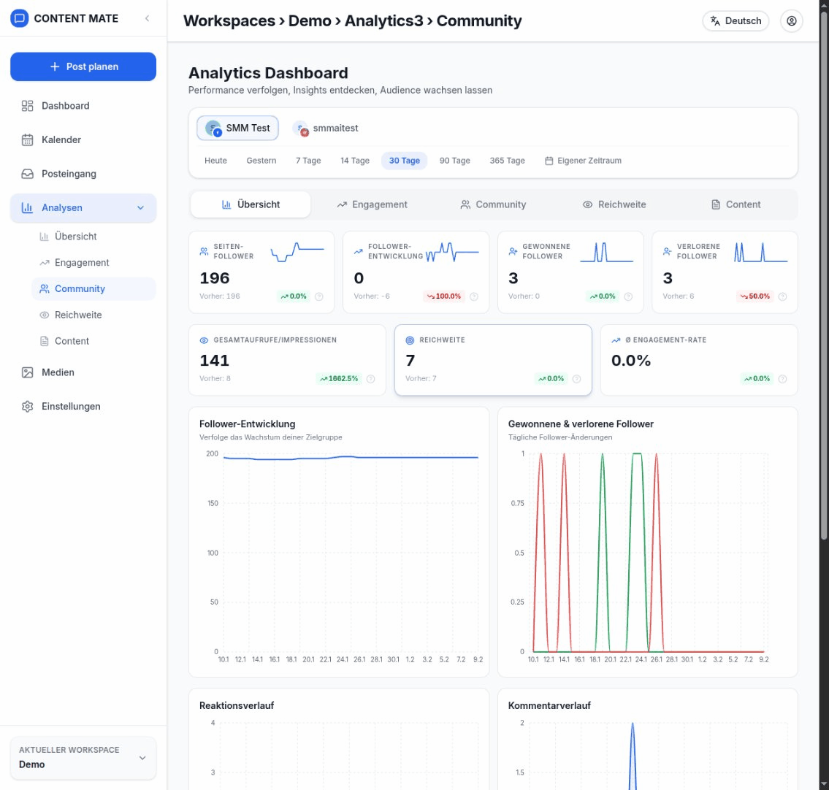The width and height of the screenshot is (829, 790).
Task: Click the Engagement-Rate trend icon
Action: (x=616, y=340)
